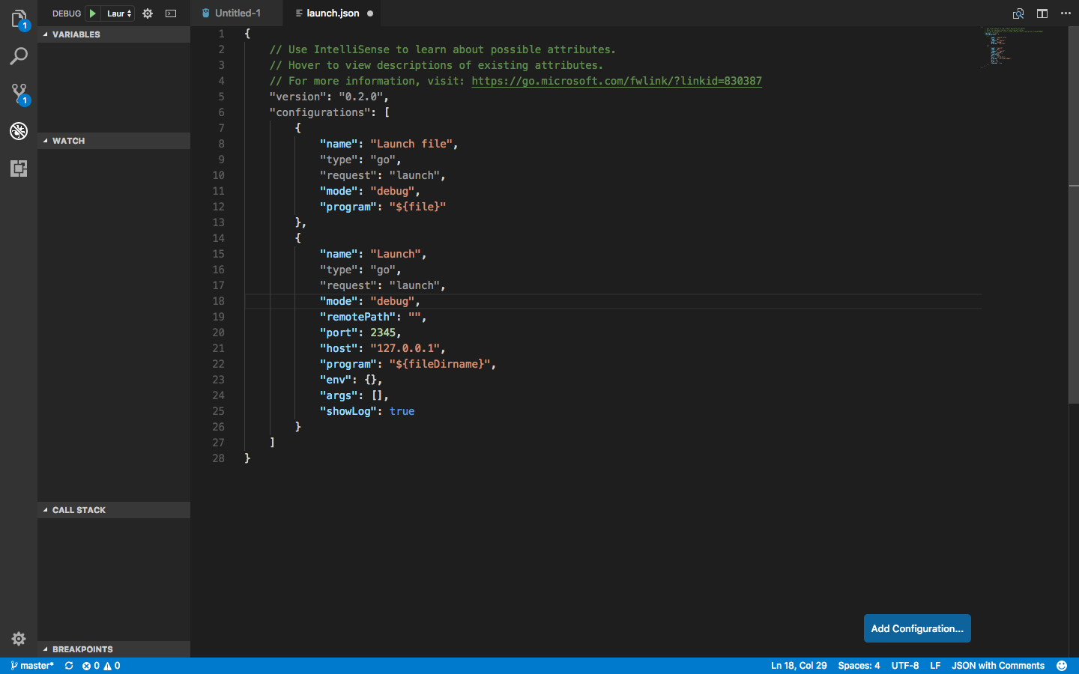Open the Split Editor icon
The height and width of the screenshot is (674, 1079).
[x=1042, y=13]
